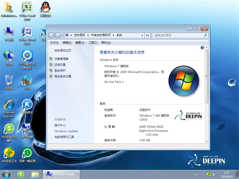239x179 pixels.
Task: Open the Administrator folder desktop icon
Action: [9, 9]
